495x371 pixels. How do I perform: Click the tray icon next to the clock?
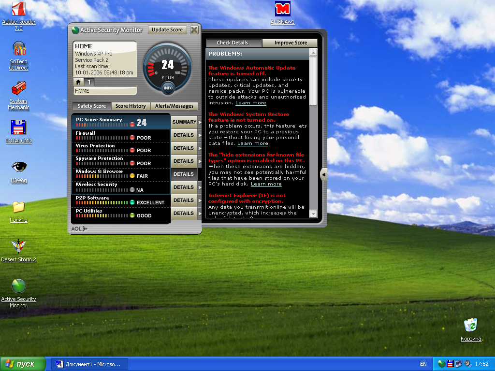click(467, 364)
